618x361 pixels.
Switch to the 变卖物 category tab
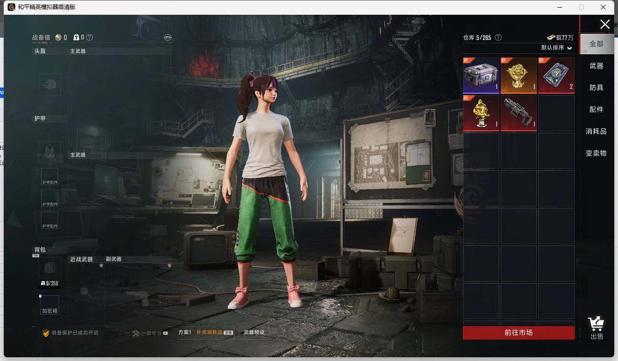pyautogui.click(x=597, y=153)
